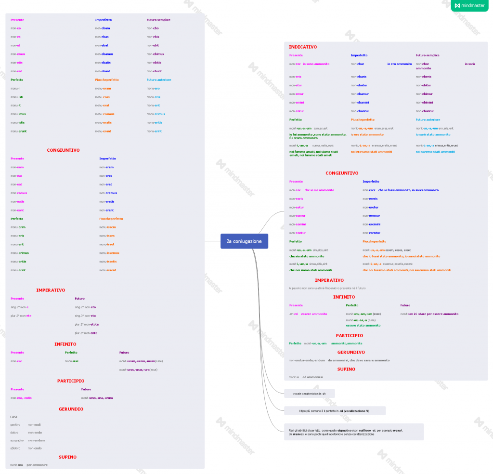Viewport: 493px width, 474px height.
Task: Select the "Il tipo più comune" note node
Action: pos(335,411)
